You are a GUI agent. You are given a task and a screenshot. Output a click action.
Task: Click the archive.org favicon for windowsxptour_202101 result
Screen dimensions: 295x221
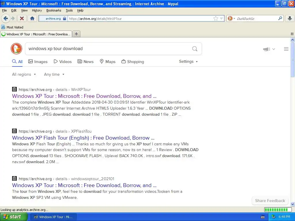(14, 178)
